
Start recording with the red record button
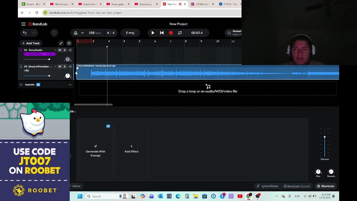click(171, 33)
